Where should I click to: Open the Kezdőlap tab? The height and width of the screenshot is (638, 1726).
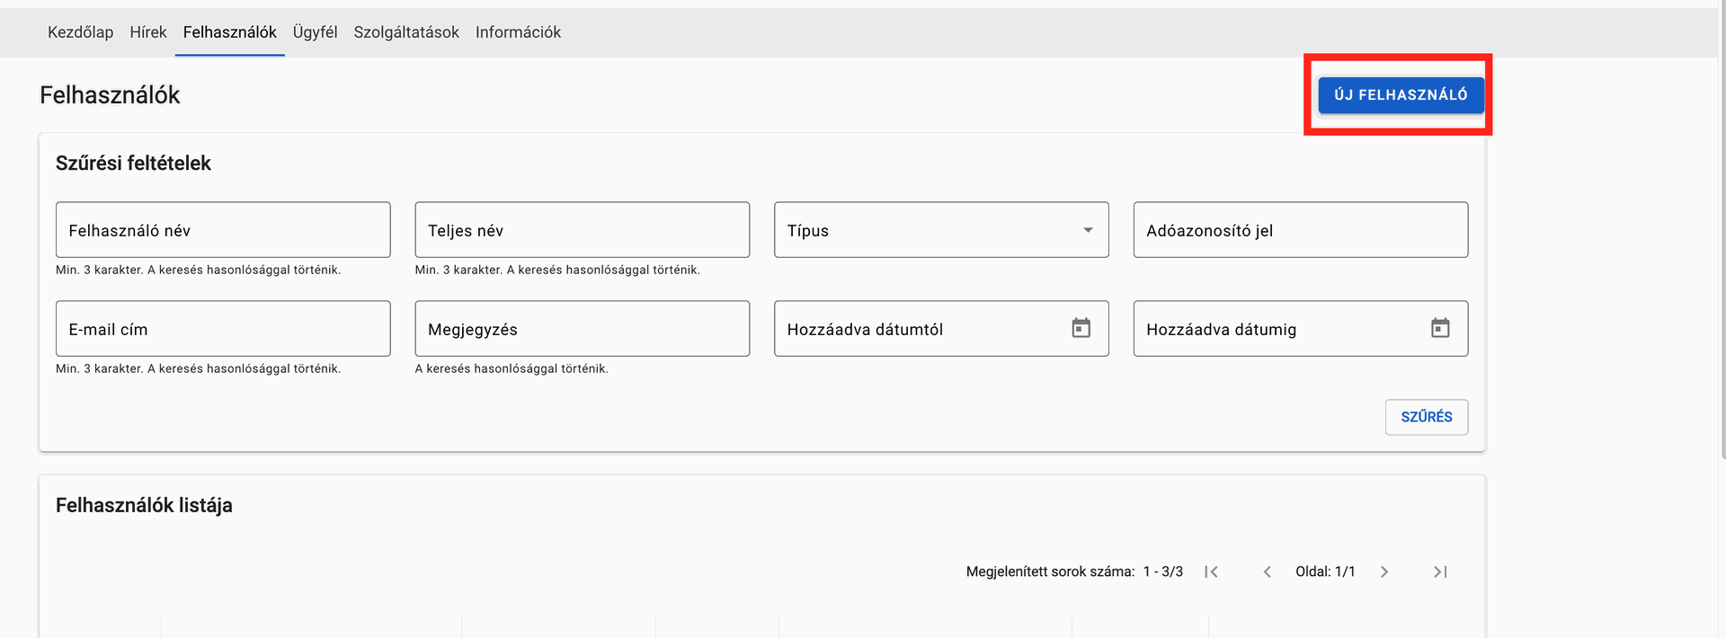[x=80, y=32]
